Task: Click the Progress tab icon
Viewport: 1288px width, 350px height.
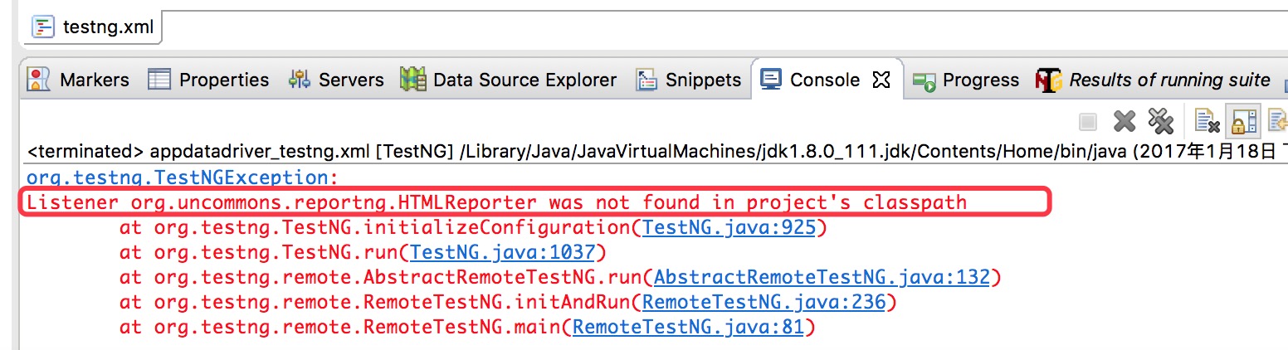Action: click(x=924, y=80)
